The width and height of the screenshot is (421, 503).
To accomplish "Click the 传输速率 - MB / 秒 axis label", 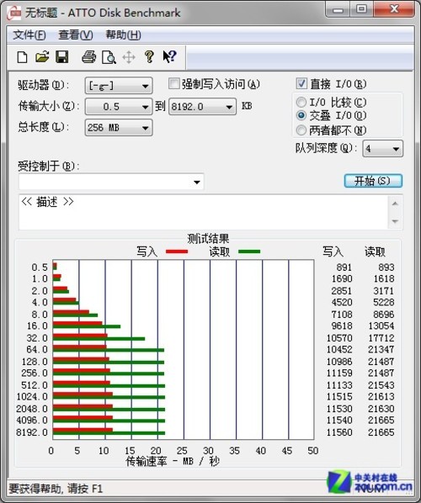I will click(x=173, y=462).
